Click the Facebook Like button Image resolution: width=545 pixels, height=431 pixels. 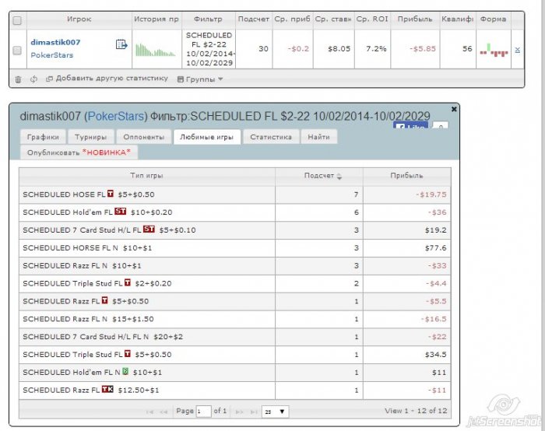click(x=410, y=125)
